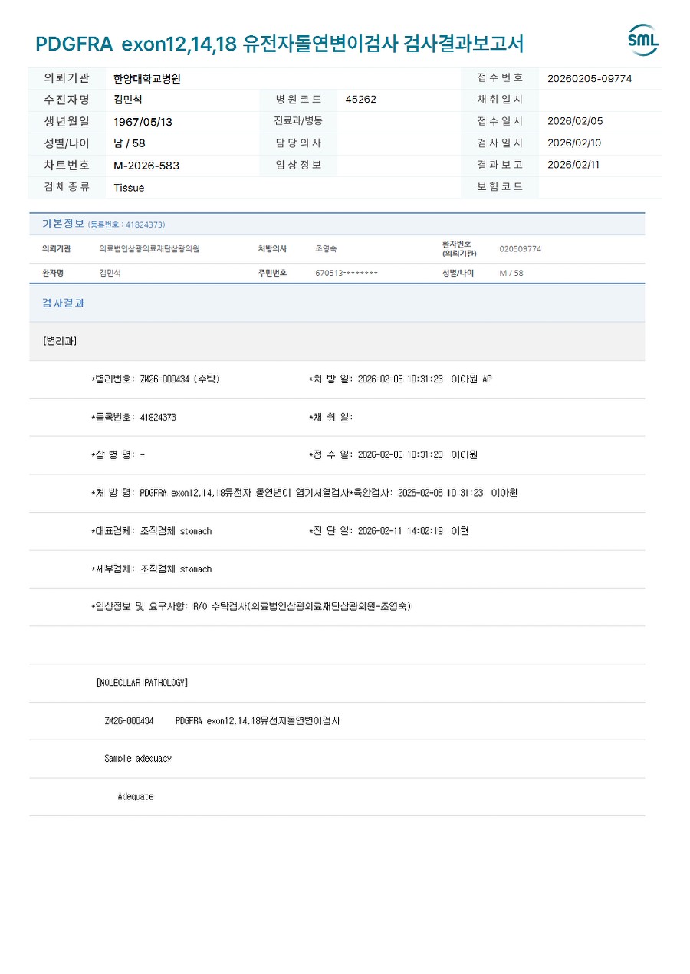Click the patient name '김민석' beside 수진자명

pyautogui.click(x=128, y=100)
